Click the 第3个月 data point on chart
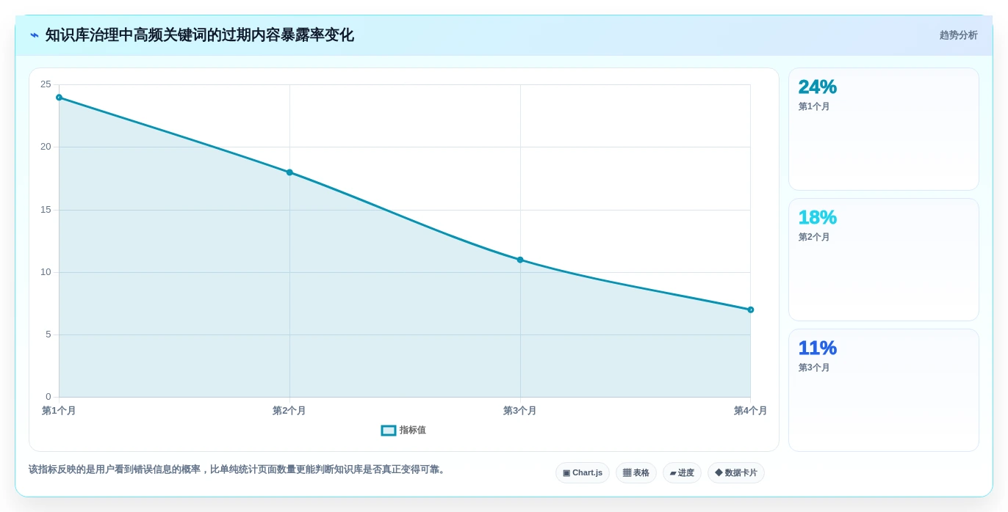 click(520, 260)
